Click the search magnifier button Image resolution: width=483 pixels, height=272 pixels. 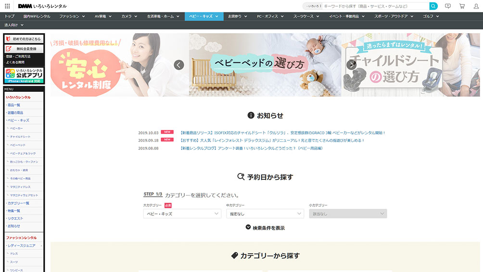point(433,6)
